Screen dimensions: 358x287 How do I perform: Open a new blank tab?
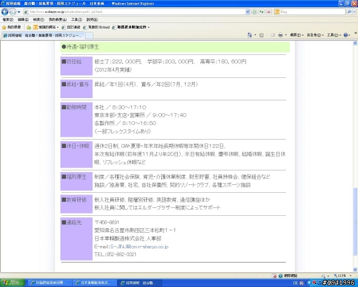[89, 36]
